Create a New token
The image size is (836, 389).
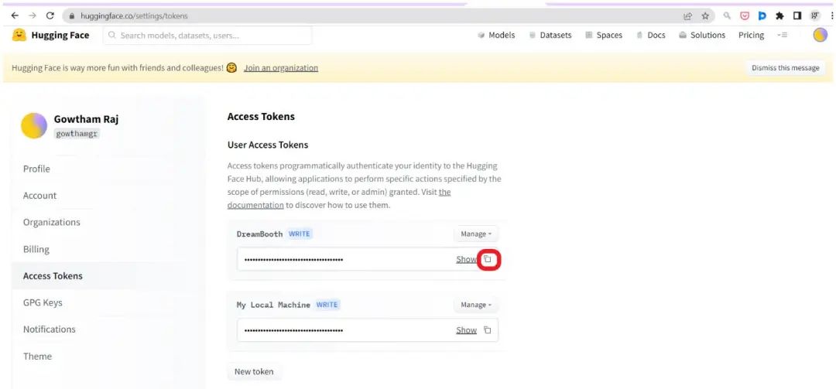[254, 371]
